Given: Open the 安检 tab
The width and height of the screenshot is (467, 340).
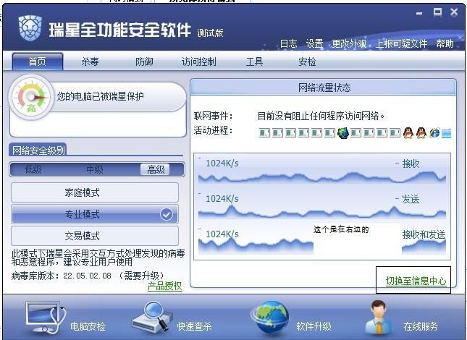Looking at the screenshot, I should pyautogui.click(x=307, y=61).
